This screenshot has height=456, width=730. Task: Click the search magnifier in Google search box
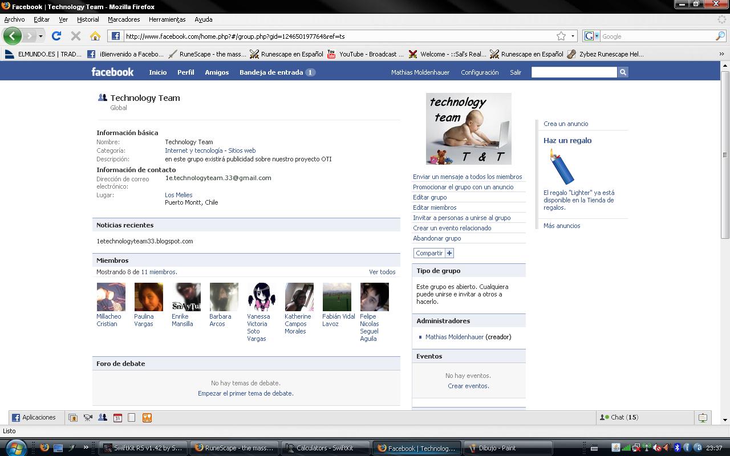pos(720,36)
